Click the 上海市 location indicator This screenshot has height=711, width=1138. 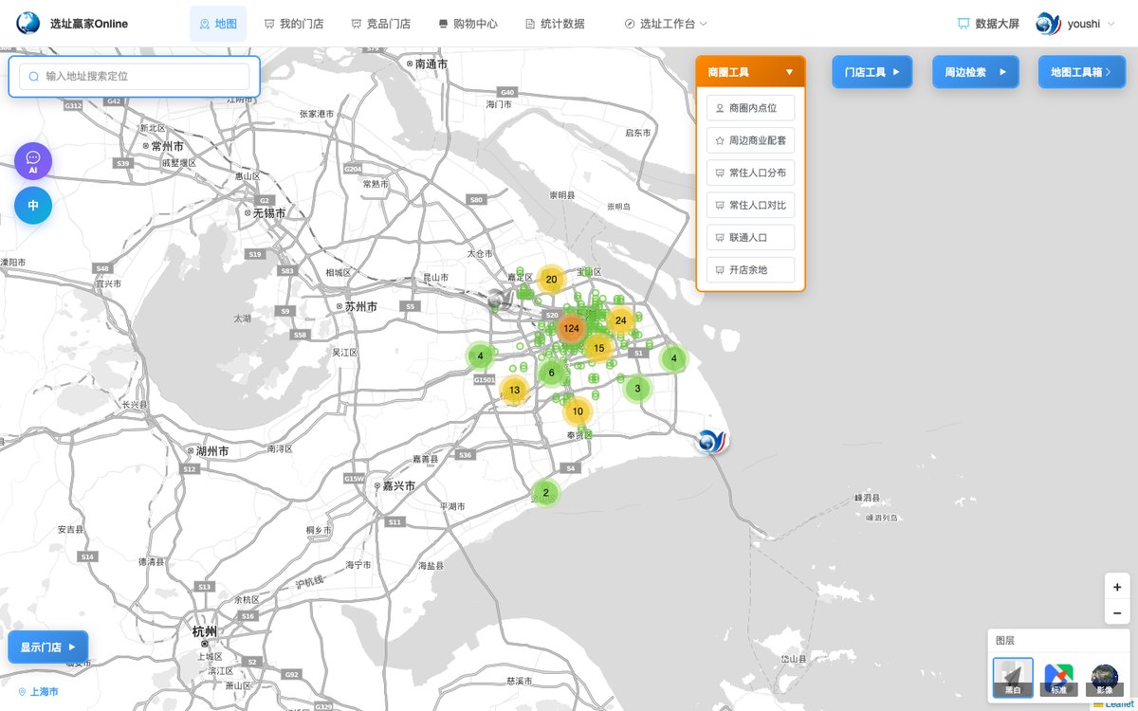[38, 692]
